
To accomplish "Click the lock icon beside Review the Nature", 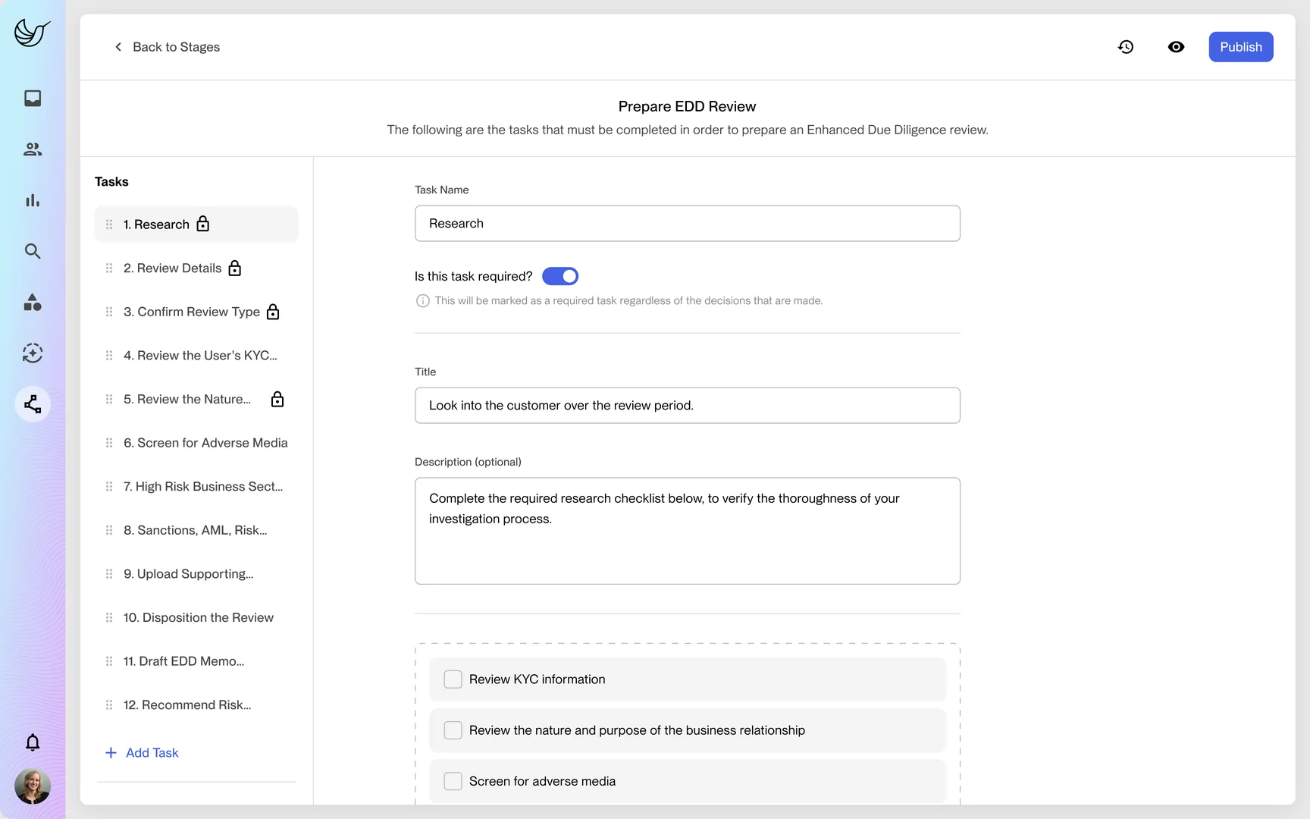I will pyautogui.click(x=277, y=399).
